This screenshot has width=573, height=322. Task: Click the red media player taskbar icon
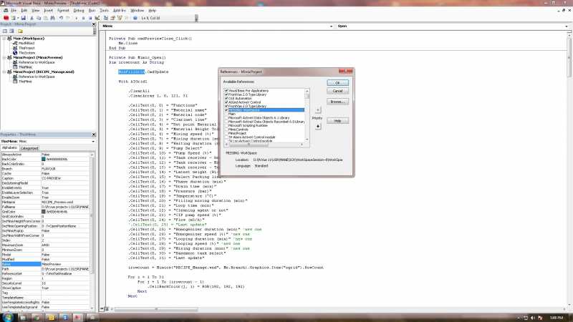77,317
